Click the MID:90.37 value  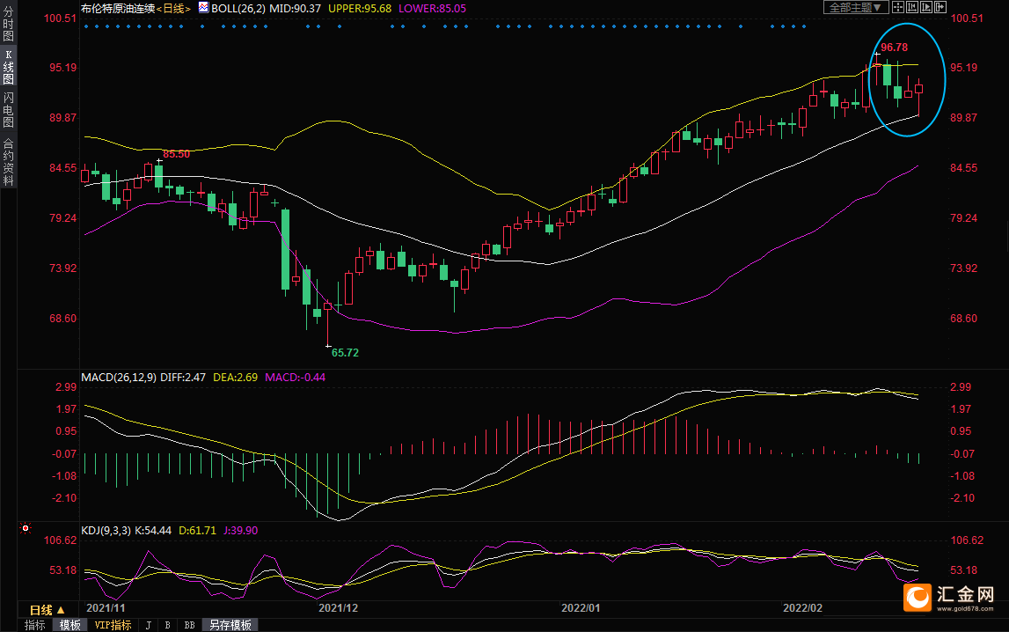[x=296, y=9]
